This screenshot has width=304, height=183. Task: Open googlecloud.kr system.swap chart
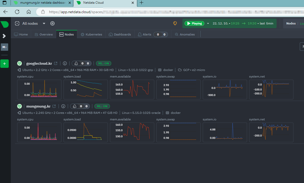pos(178,89)
